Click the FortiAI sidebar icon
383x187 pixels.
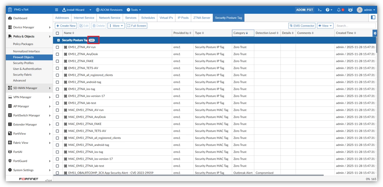10,152
